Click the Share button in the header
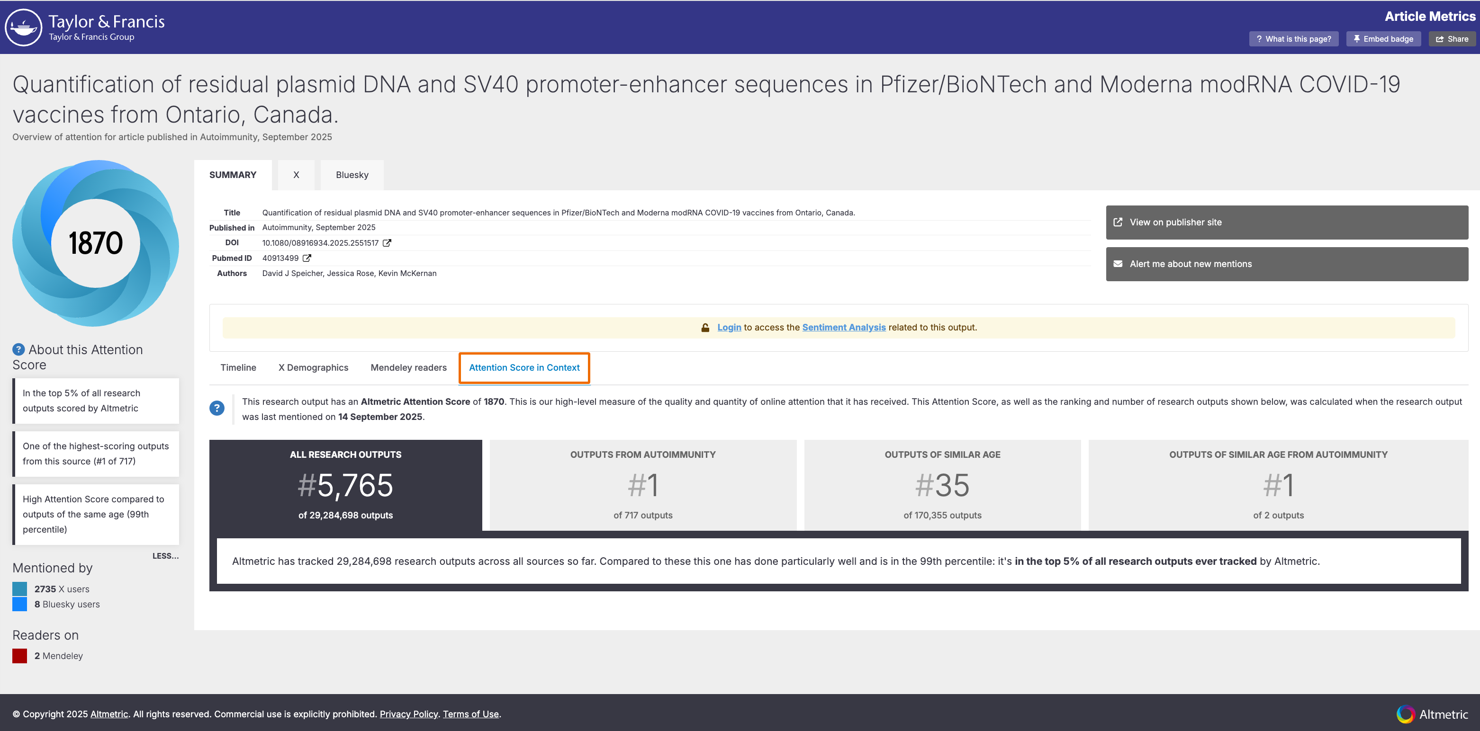 point(1452,39)
